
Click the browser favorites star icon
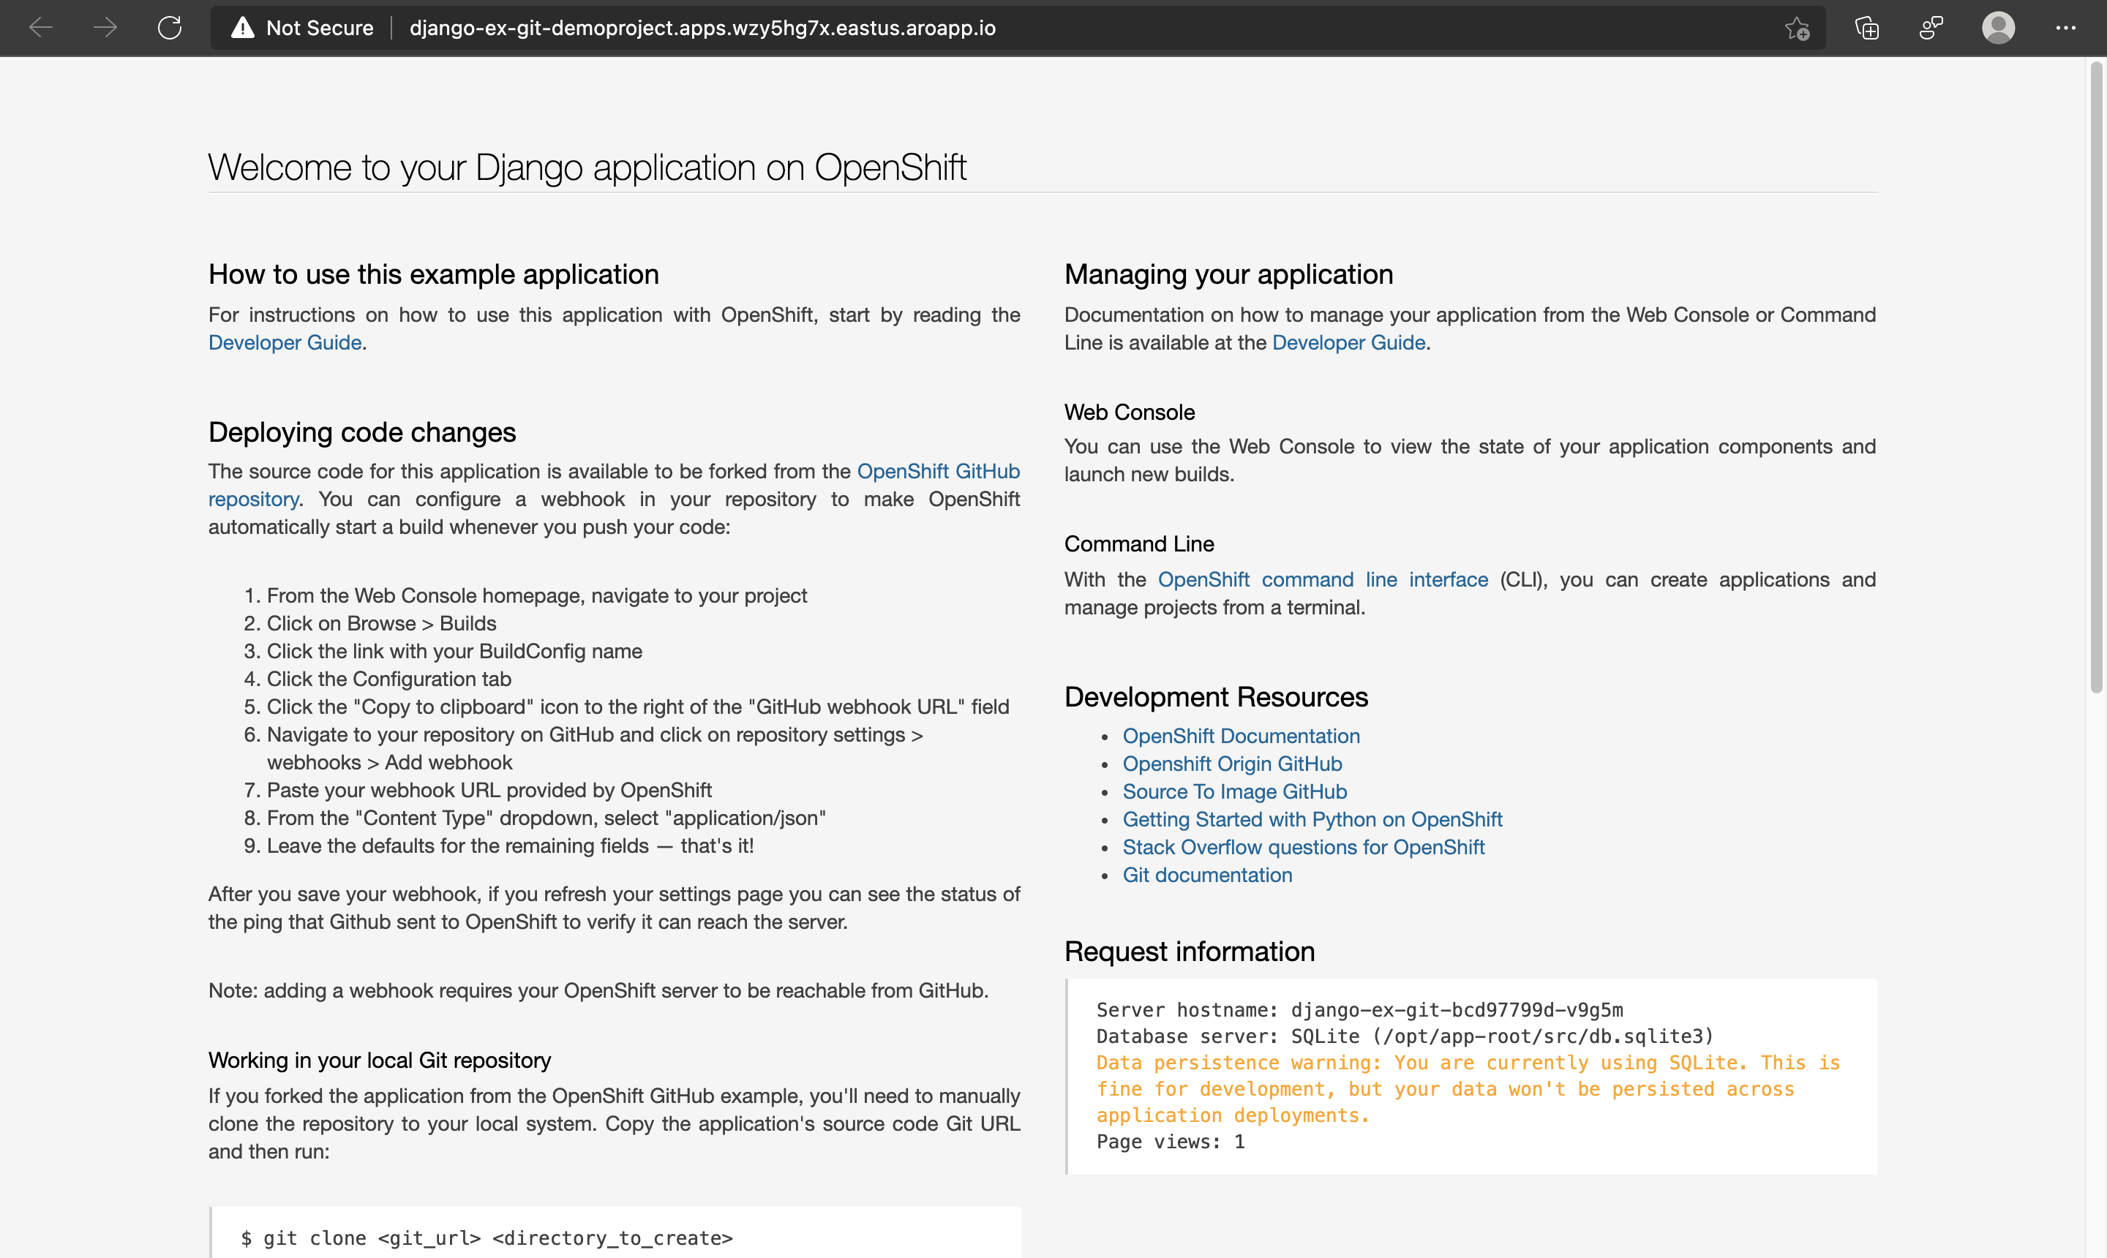[1795, 29]
